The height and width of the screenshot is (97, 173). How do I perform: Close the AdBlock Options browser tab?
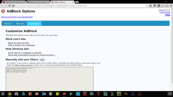73,2
